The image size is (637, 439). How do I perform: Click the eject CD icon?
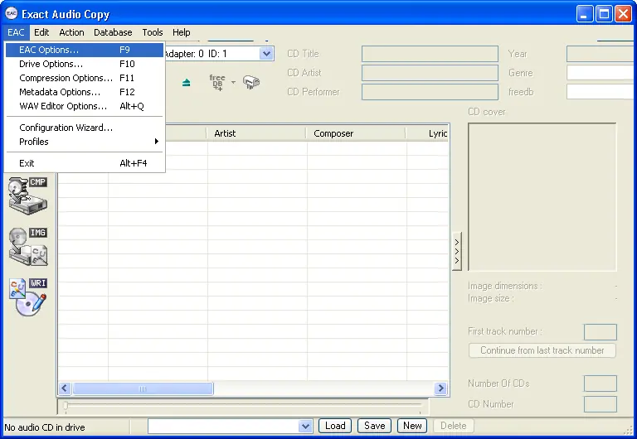186,83
